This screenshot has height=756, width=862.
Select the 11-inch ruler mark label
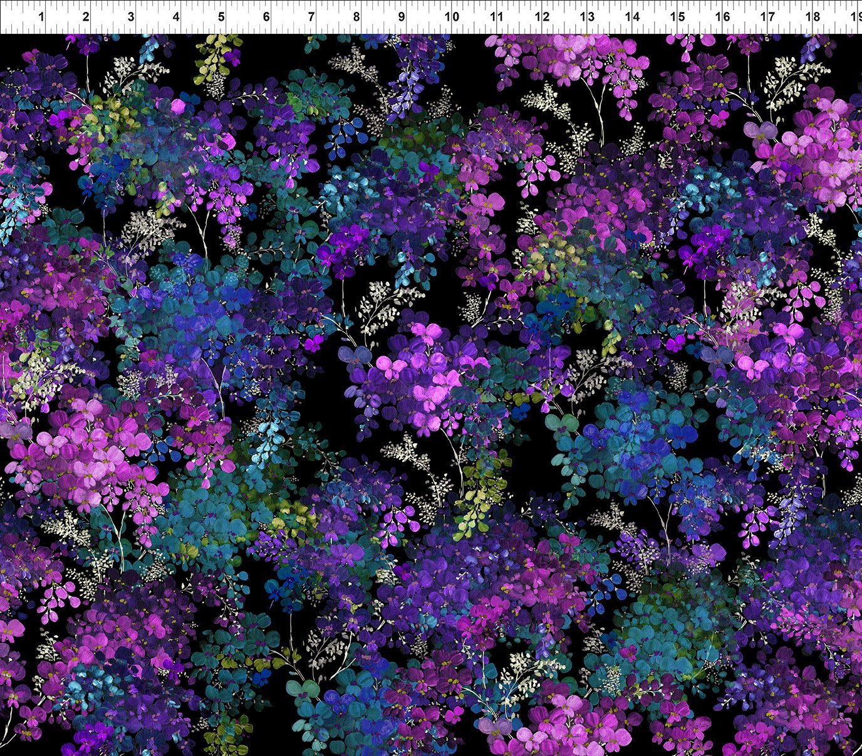click(496, 17)
